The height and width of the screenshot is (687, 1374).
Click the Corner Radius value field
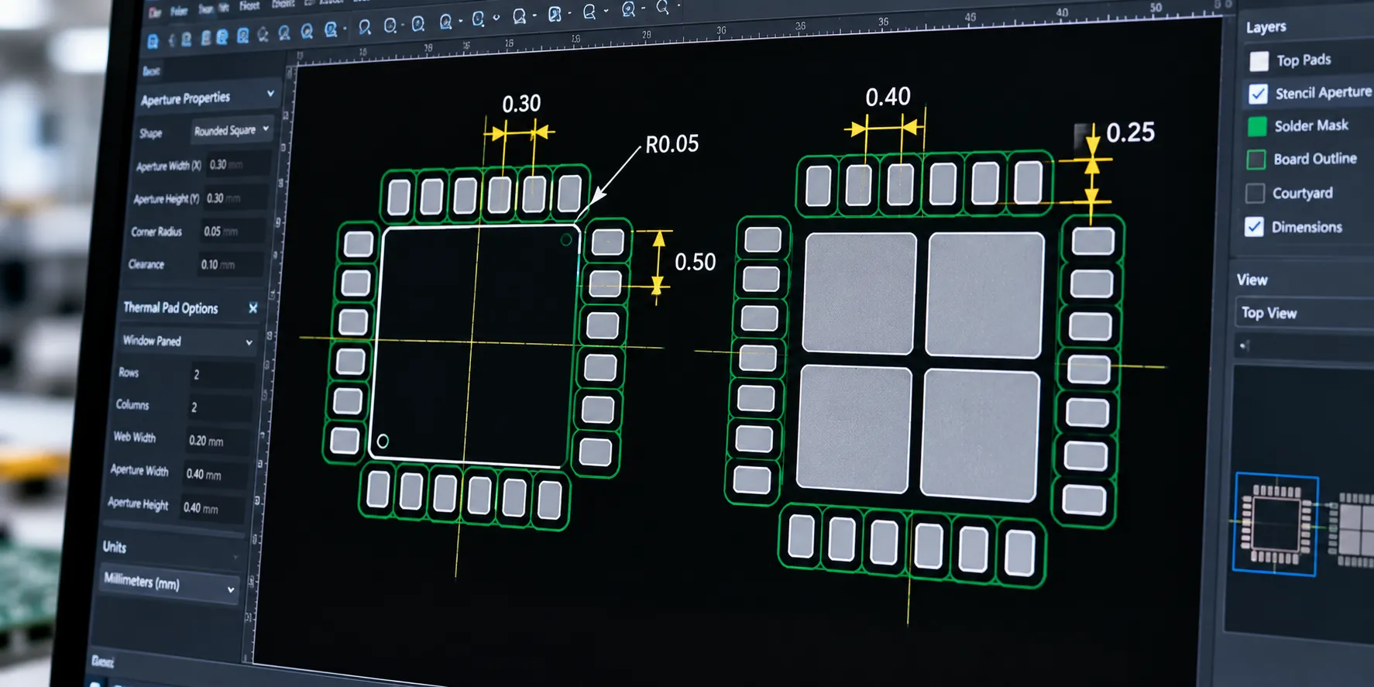232,232
